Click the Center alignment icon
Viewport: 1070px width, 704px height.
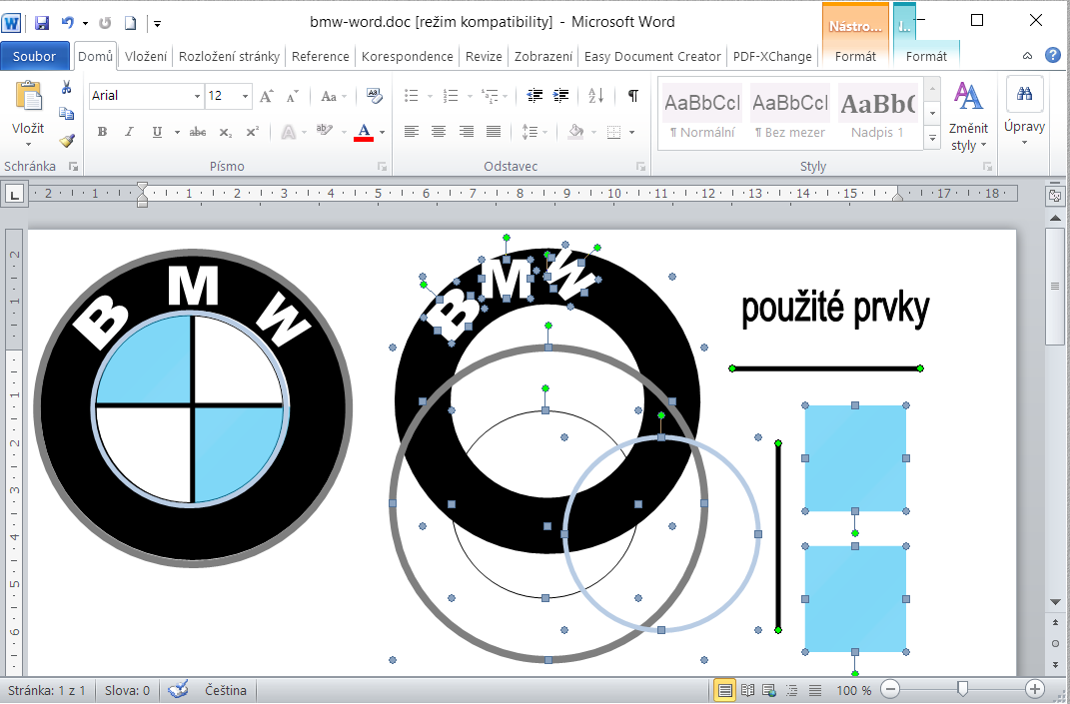point(438,132)
